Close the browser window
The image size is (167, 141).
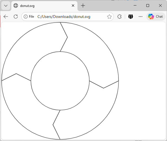tap(160, 6)
